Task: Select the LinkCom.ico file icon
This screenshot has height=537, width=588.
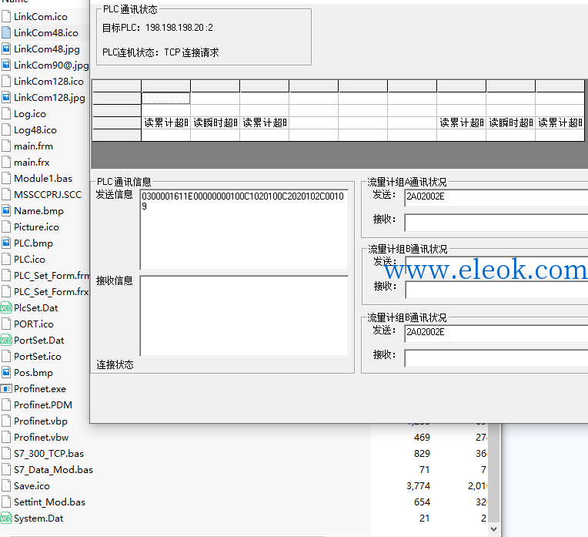Action: click(x=6, y=16)
